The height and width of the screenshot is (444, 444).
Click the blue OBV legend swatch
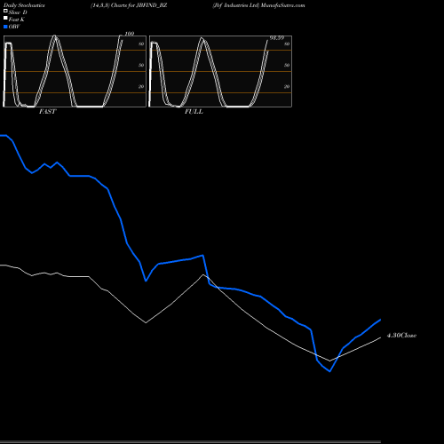(x=5, y=27)
